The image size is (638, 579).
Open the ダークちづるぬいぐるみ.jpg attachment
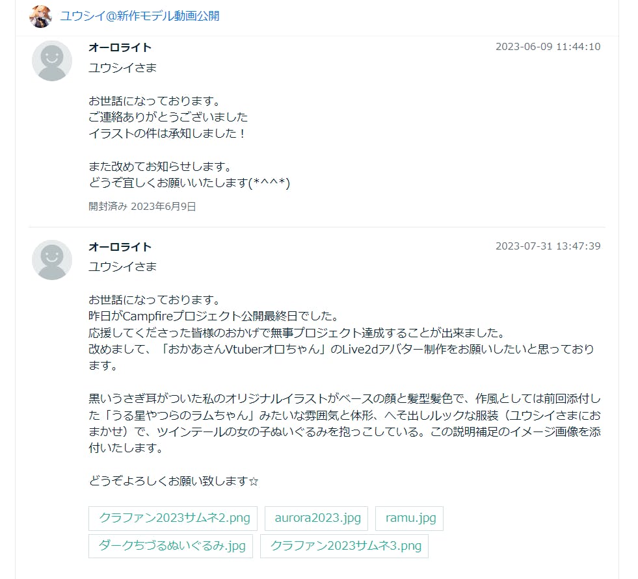coord(171,546)
